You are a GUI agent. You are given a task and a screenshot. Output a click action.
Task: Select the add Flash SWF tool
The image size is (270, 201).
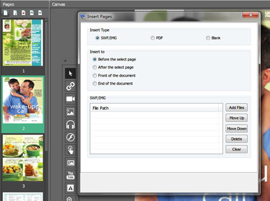70,137
